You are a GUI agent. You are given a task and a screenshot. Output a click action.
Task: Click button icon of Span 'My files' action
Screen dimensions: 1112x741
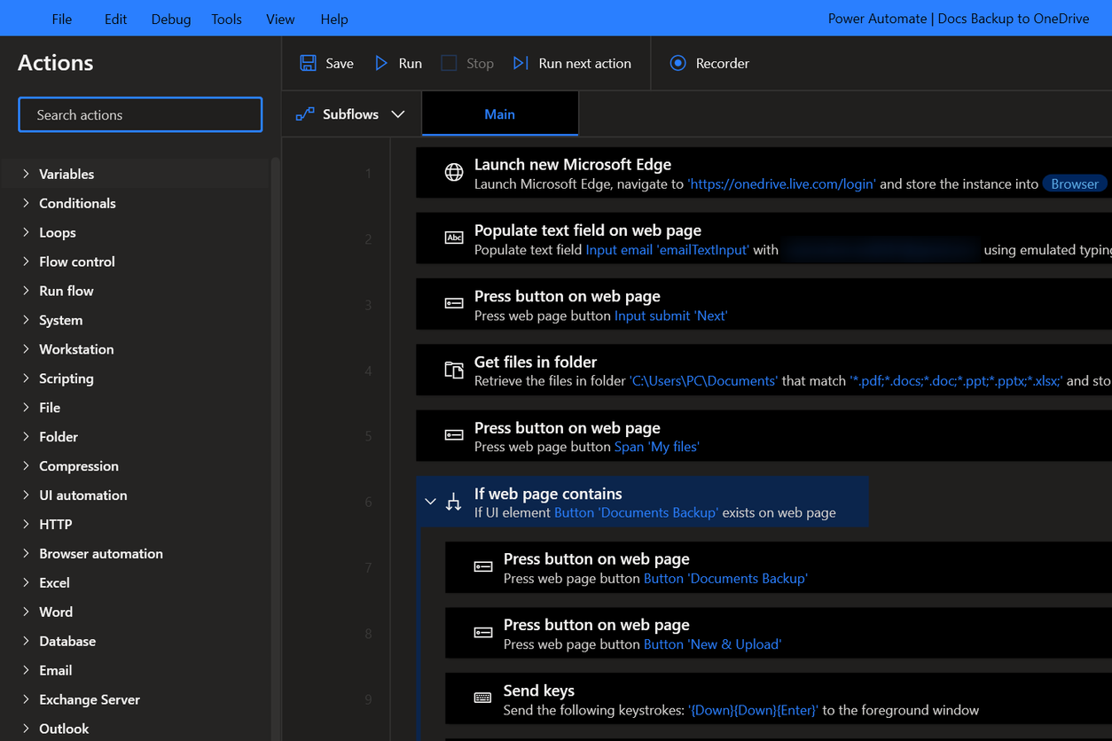point(454,435)
